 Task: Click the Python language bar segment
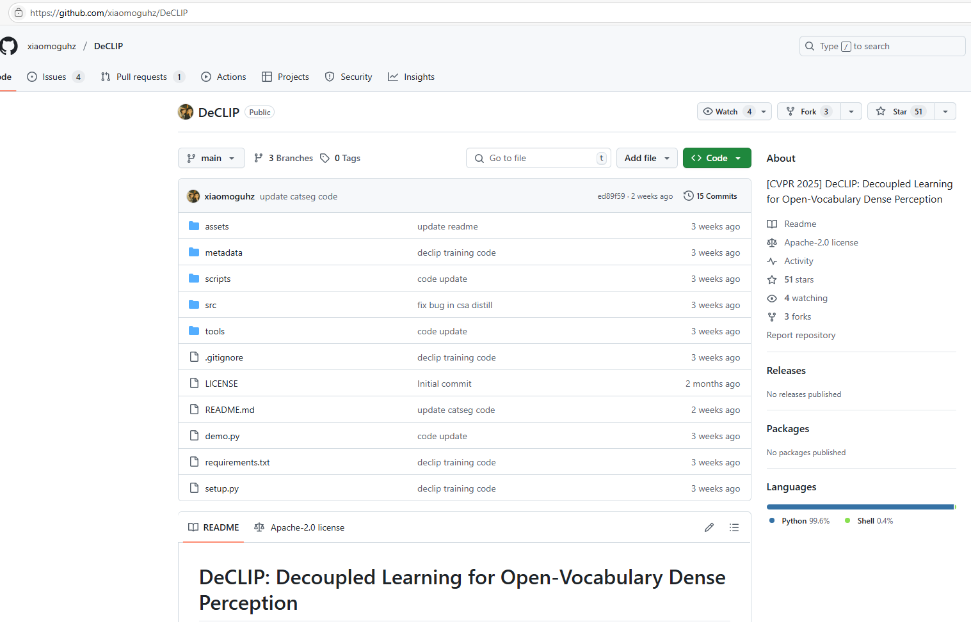[860, 507]
